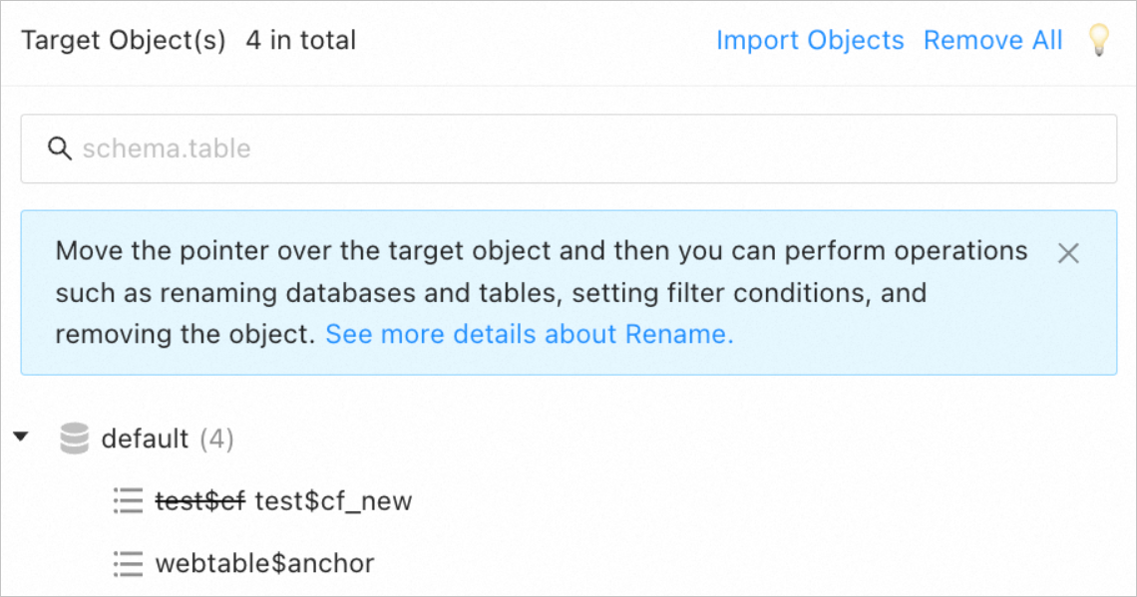The image size is (1137, 597).
Task: Click the list icon beside webtable$anchor
Action: 129,563
